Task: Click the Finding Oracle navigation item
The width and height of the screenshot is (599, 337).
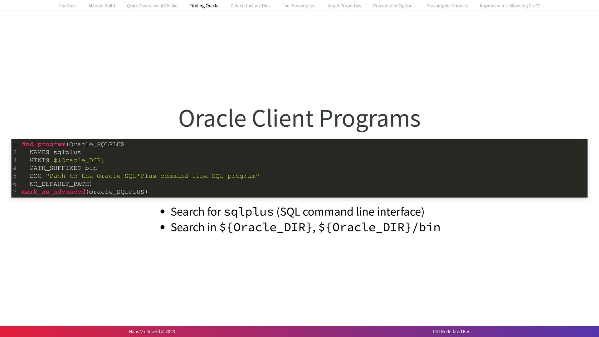Action: tap(204, 6)
